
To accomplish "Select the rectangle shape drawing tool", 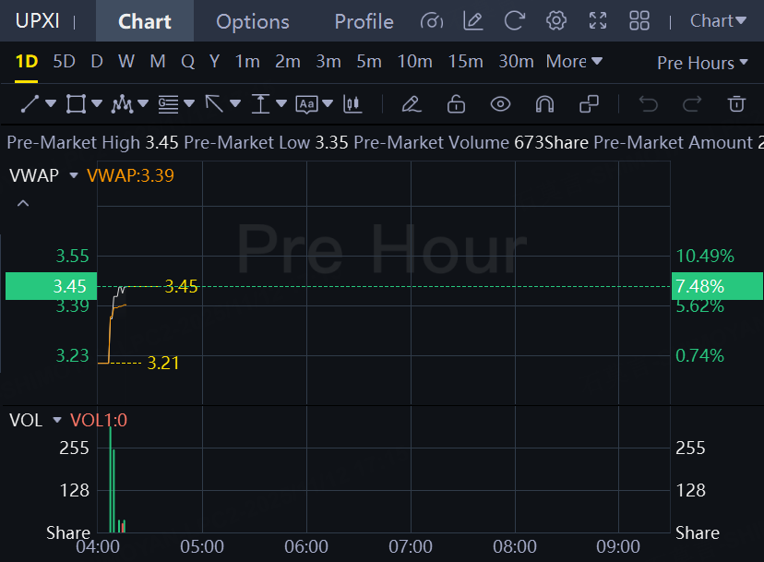I will point(76,103).
